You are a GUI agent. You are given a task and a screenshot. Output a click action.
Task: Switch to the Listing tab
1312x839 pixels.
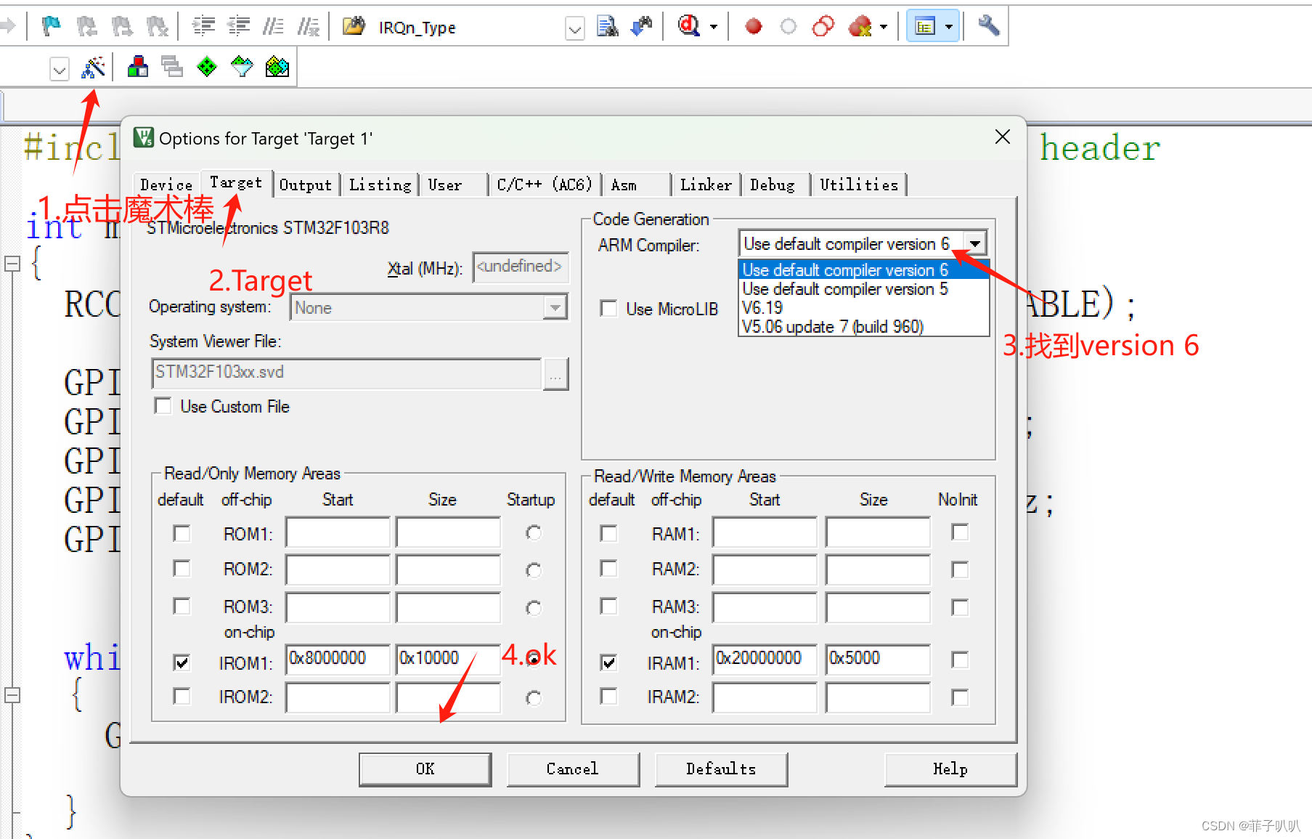tap(380, 185)
